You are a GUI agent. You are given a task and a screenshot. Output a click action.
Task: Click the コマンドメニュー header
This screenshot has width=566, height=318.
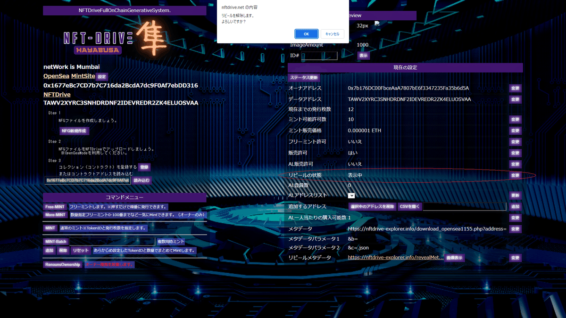[x=125, y=197]
